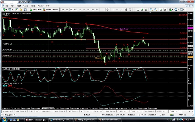Open the Templates icon
The width and height of the screenshot is (195, 122).
pyautogui.click(x=182, y=10)
